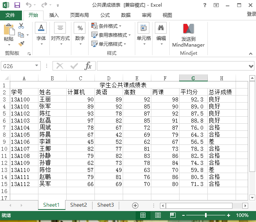Open the Help question mark icon
The image size is (256, 222).
click(x=205, y=5)
